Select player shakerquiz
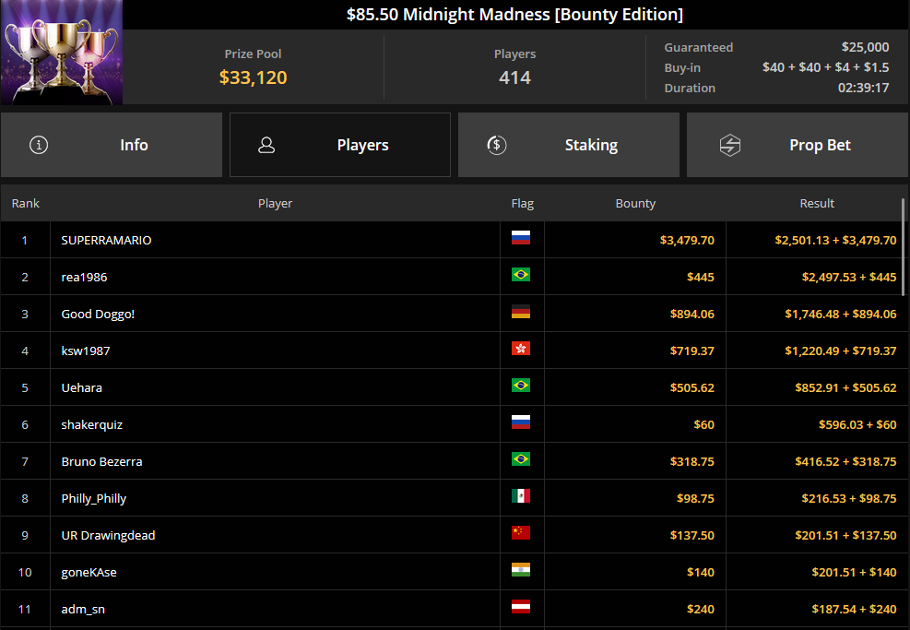The height and width of the screenshot is (630, 910). pos(91,424)
